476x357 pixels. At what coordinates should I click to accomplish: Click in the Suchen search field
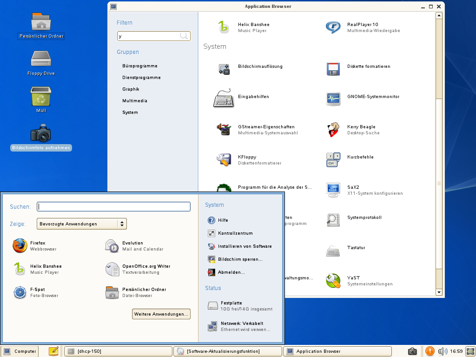(x=114, y=207)
